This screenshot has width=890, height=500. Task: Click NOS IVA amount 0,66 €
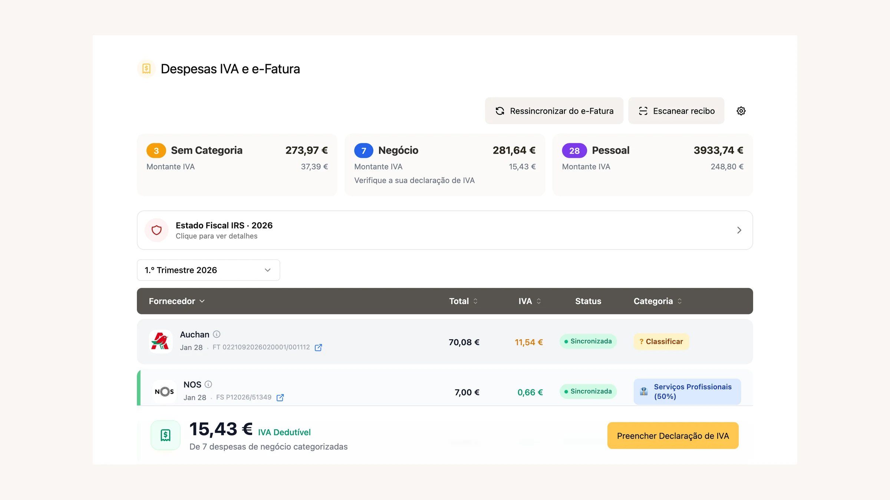(x=530, y=392)
